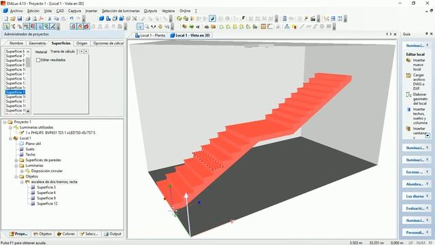Click the 3D view blue cube icon
Image resolution: width=435 pixels, height=245 pixels.
tap(101, 18)
